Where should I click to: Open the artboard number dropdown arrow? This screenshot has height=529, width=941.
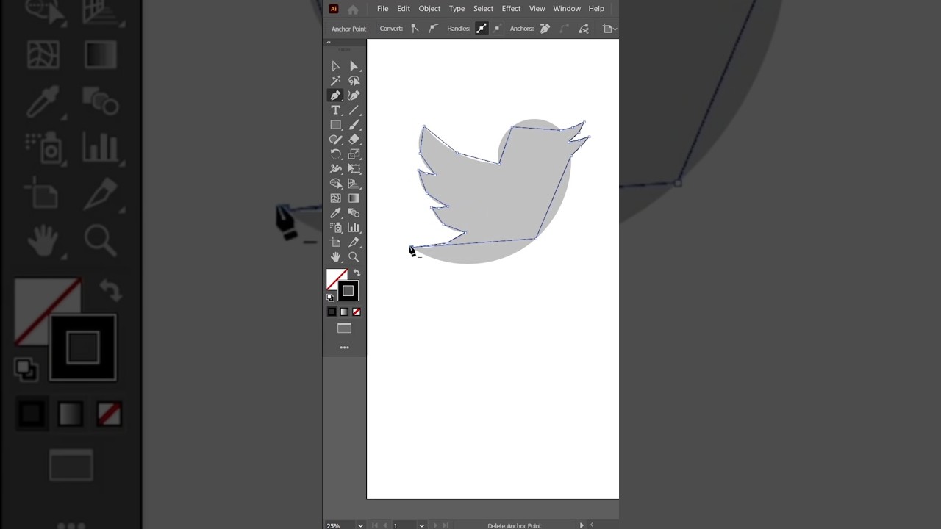tap(421, 525)
